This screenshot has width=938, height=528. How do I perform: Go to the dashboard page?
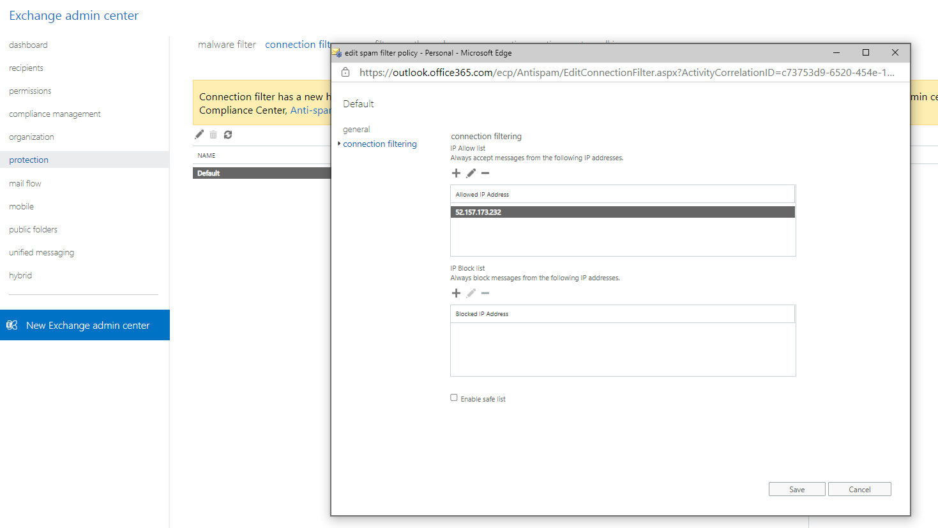[x=28, y=45]
